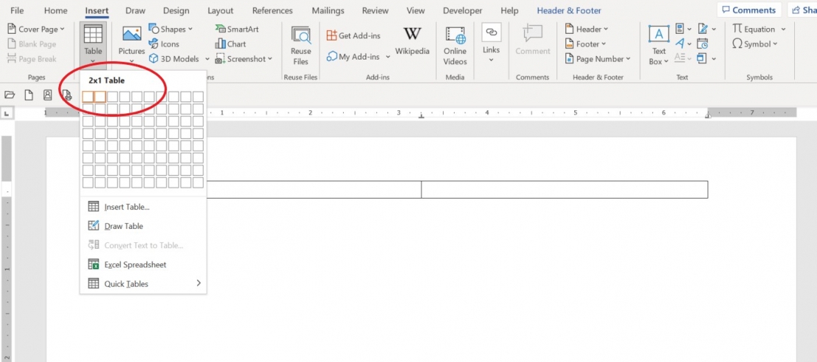Click the Text Box icon
Screen dimensions: 817x362
click(659, 34)
